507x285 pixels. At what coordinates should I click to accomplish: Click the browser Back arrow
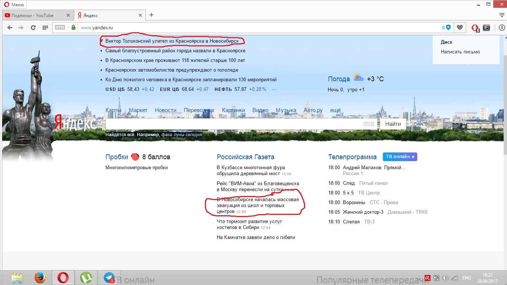(x=10, y=27)
